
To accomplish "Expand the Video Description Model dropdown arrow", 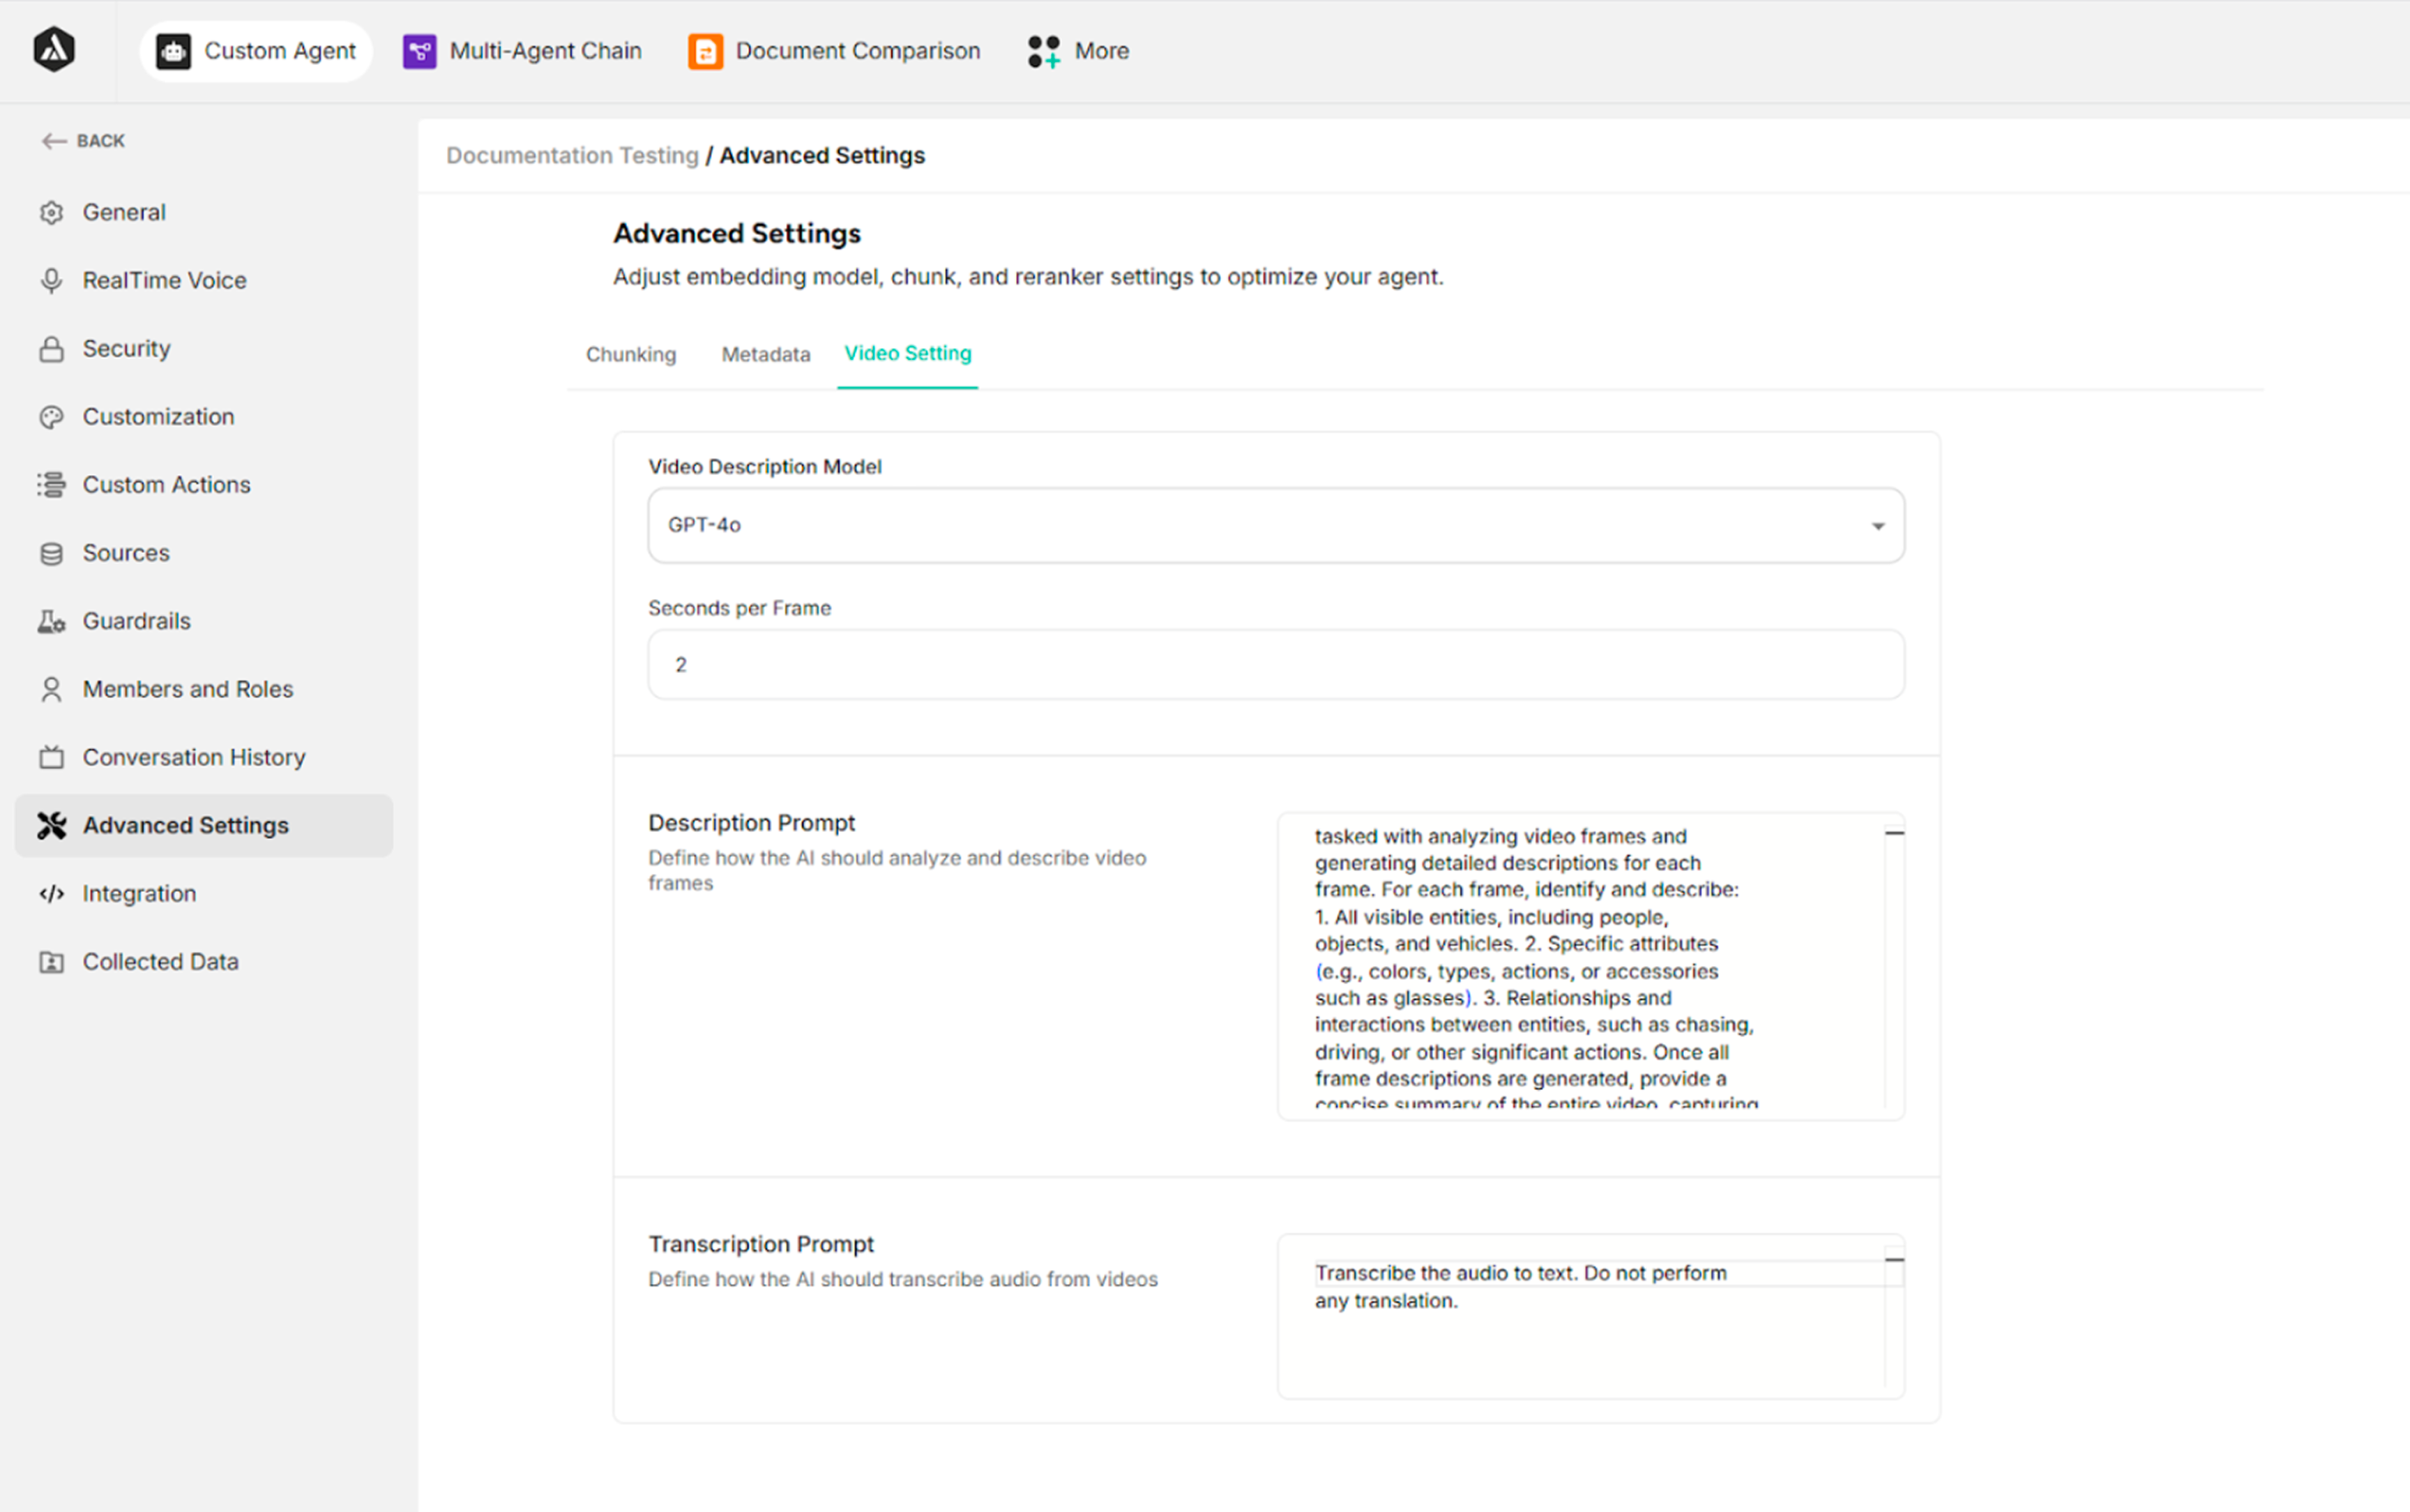I will 1877,526.
